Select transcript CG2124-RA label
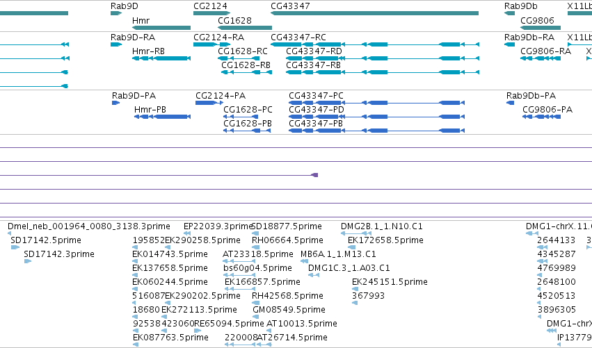592x348 pixels. click(x=218, y=38)
